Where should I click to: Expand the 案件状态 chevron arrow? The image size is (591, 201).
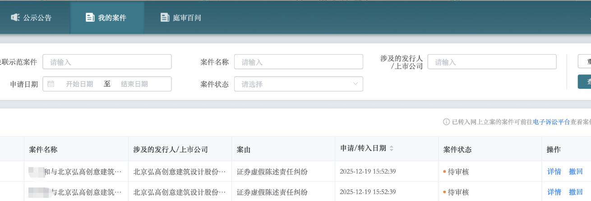point(355,84)
